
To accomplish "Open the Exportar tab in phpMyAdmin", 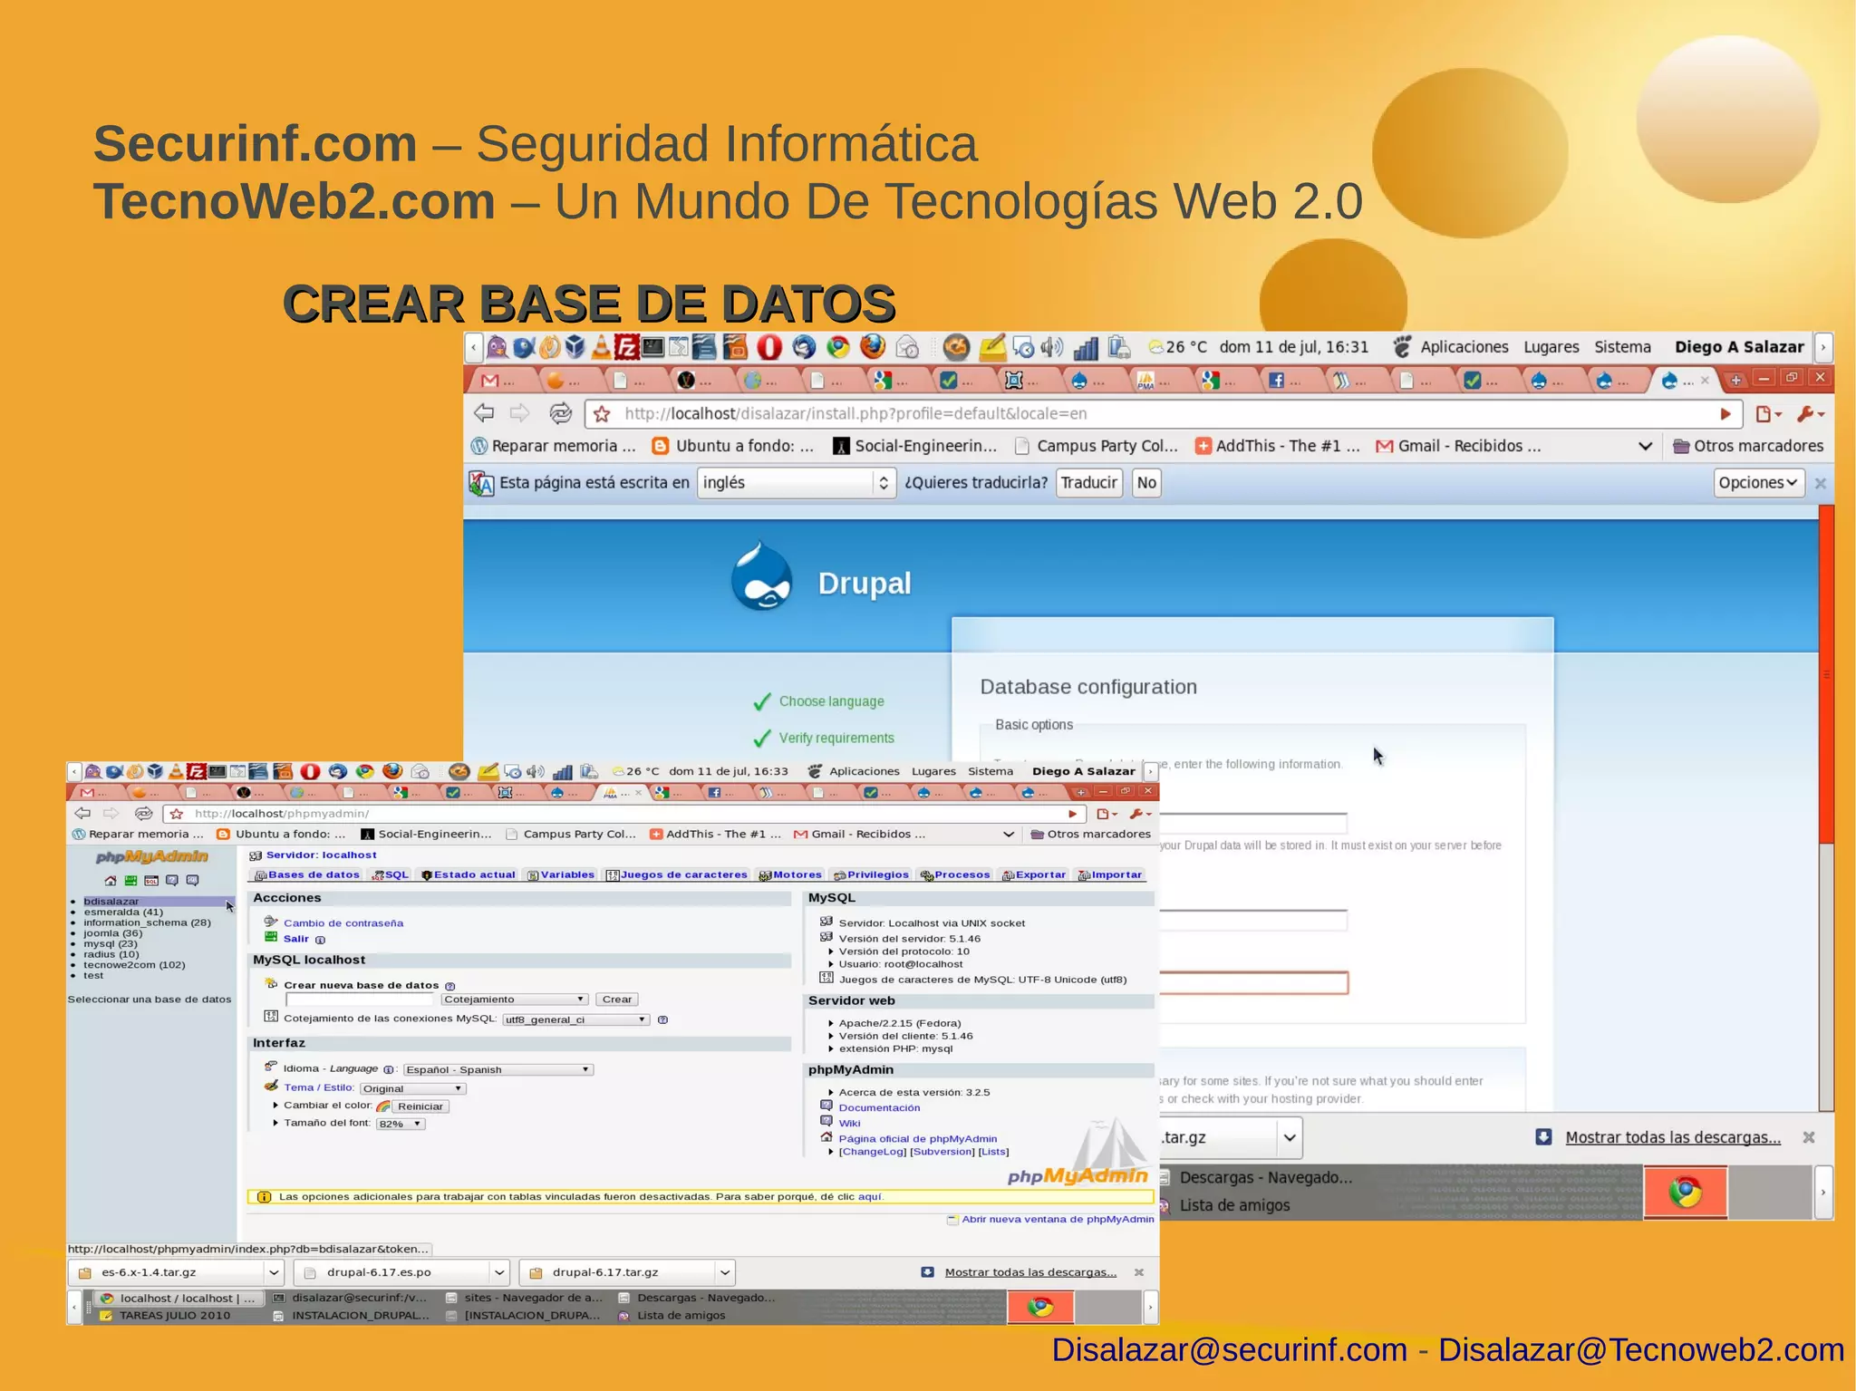I will click(x=1034, y=875).
